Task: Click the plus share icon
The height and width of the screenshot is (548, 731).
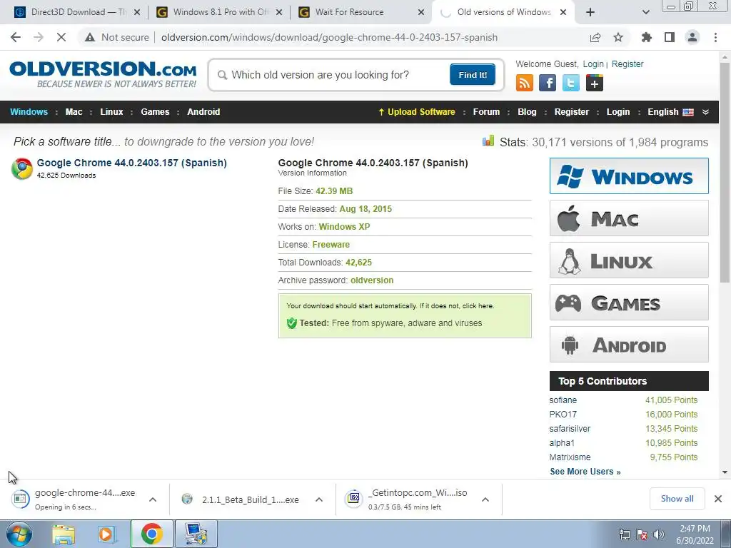Action: 595,83
